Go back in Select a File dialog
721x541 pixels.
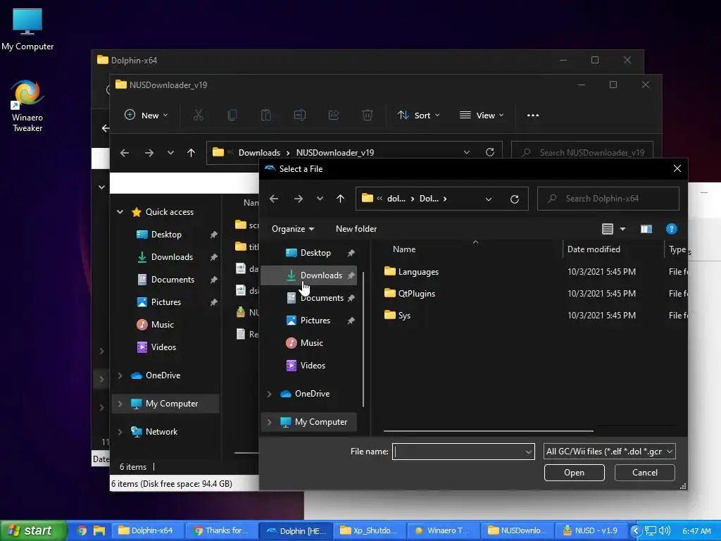coord(274,199)
